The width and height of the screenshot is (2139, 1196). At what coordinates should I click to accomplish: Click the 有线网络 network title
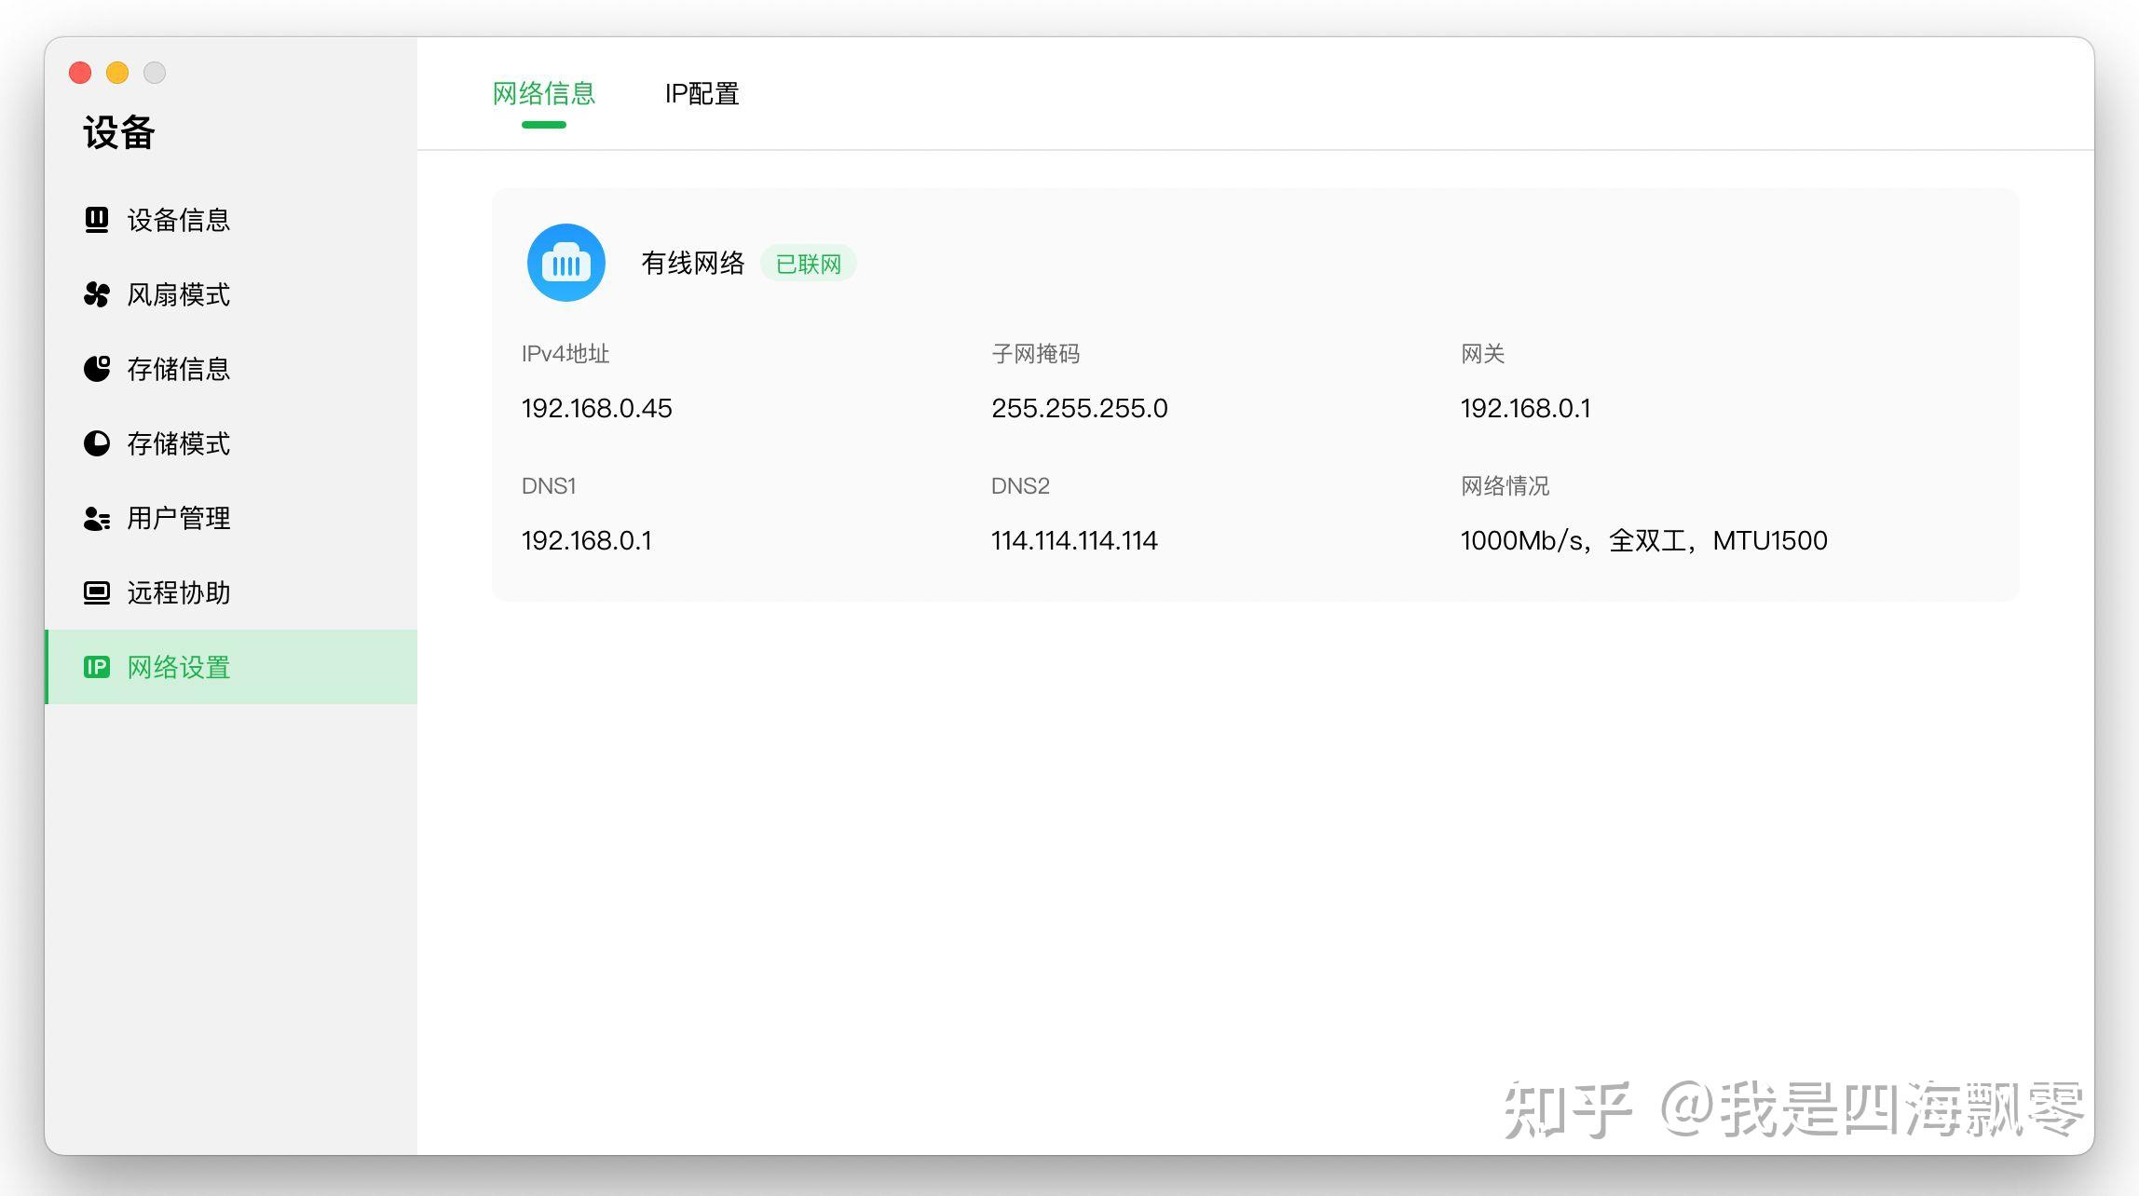(x=692, y=263)
